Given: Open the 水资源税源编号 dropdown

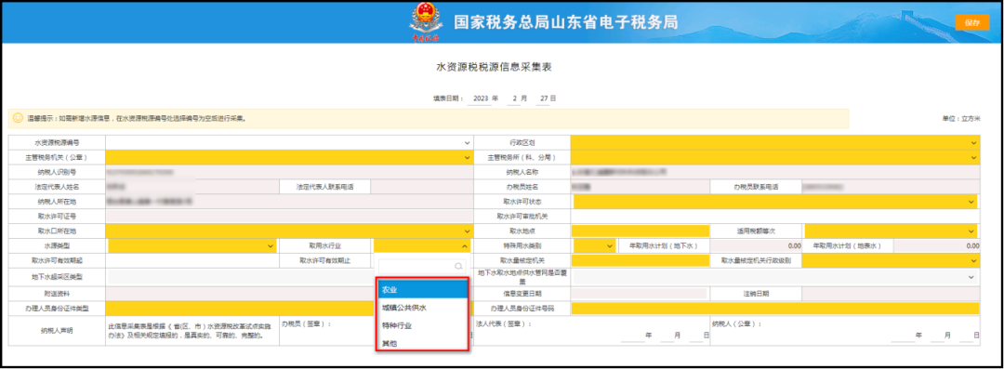Looking at the screenshot, I should coord(289,142).
